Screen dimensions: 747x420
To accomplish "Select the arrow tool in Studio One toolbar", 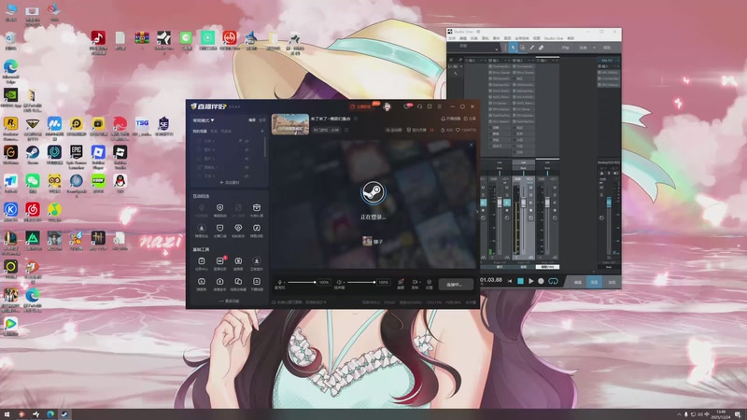I will (513, 48).
